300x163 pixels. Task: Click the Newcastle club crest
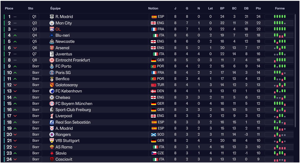(52, 42)
